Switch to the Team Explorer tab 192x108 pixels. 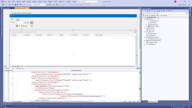coord(162,101)
